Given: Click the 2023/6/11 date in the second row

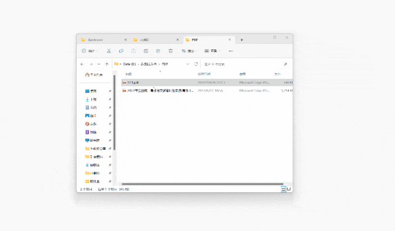Looking at the screenshot, I should tap(210, 91).
